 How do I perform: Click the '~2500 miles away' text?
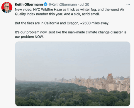click(x=95, y=23)
